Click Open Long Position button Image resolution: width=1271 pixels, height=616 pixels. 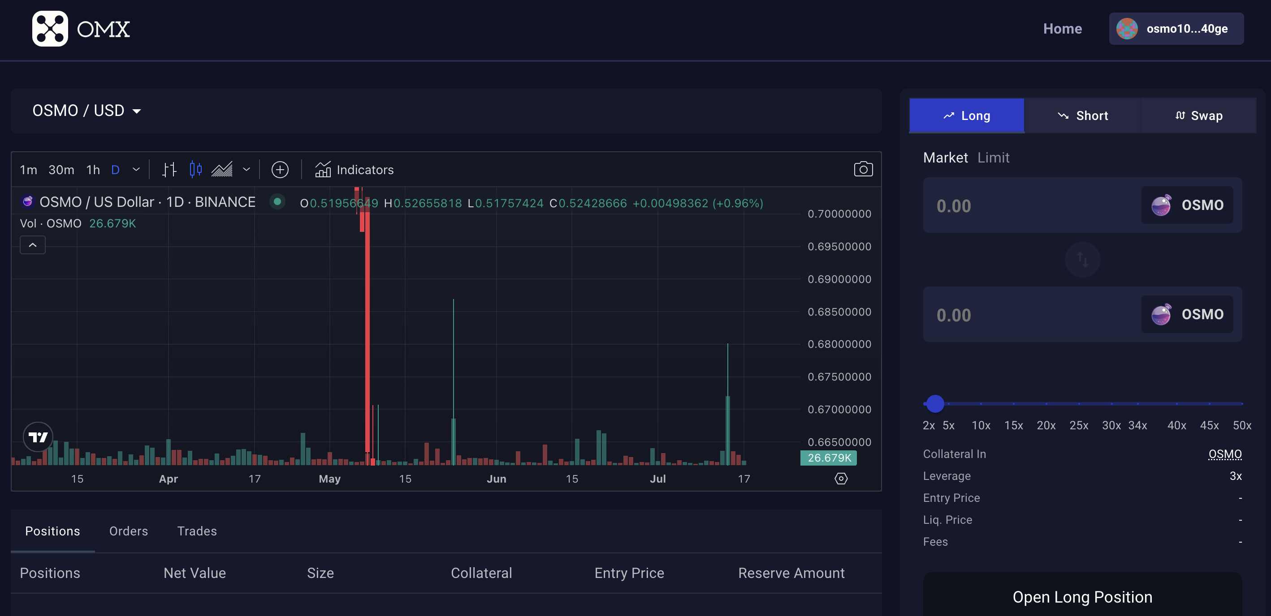point(1082,597)
